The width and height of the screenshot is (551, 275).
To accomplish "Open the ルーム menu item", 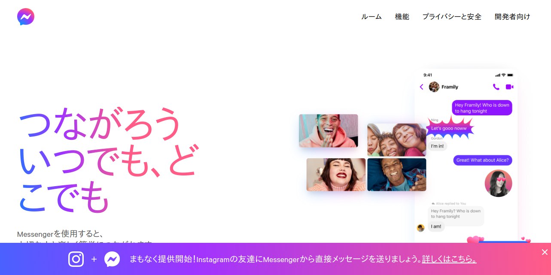I will (x=371, y=17).
